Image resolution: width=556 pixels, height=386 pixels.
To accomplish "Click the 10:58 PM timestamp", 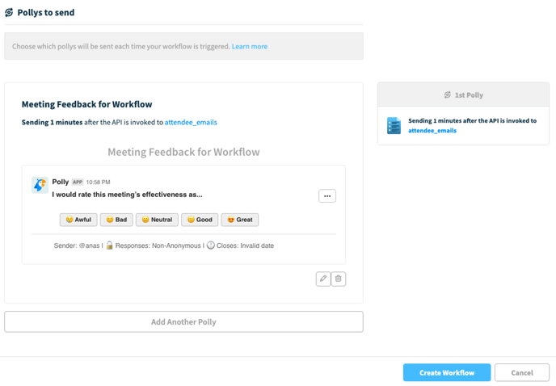I will (99, 183).
